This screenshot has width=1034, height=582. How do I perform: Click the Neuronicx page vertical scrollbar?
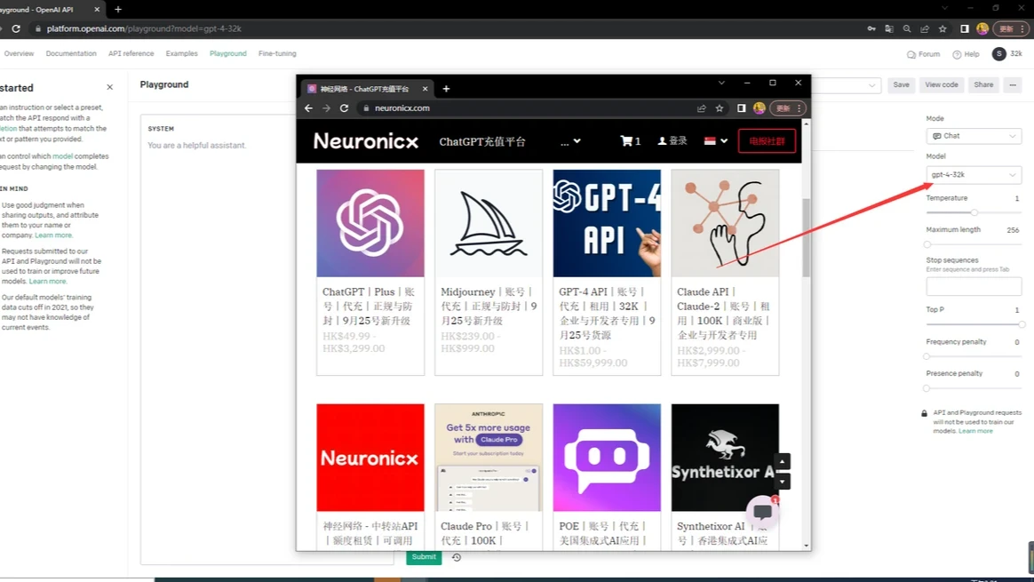click(x=806, y=237)
